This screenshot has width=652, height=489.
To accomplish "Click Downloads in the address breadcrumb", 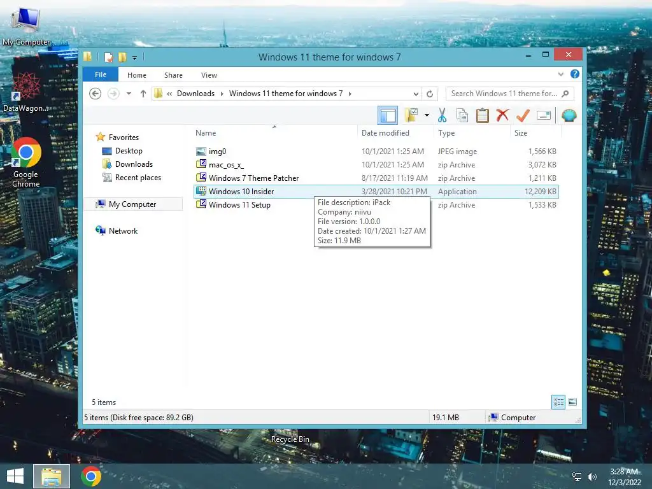I will point(195,94).
